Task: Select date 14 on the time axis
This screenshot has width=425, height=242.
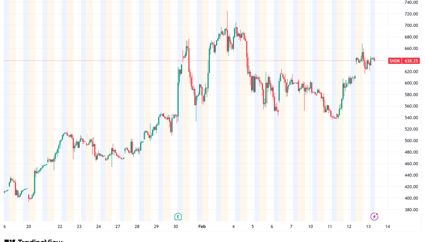Action: tap(388, 226)
